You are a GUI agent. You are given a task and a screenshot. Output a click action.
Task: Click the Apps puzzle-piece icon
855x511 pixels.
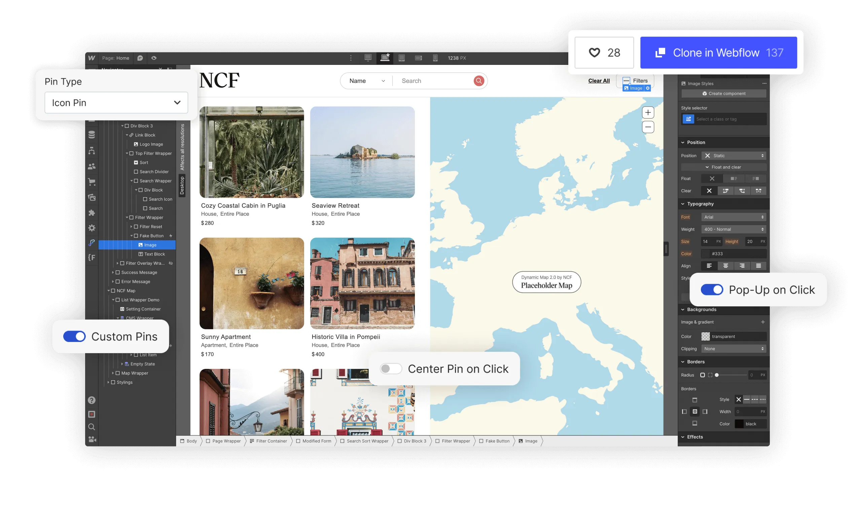tap(92, 213)
